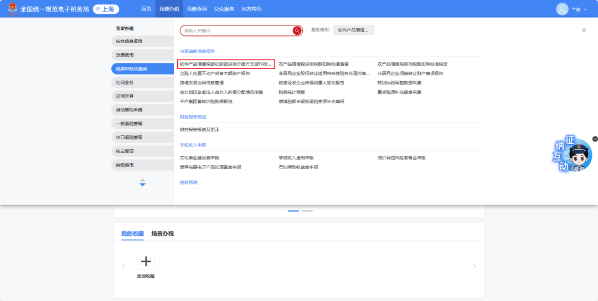Viewport: 598px width, 301px height.
Task: Select 纳税信用 in the sidebar
Action: click(143, 165)
